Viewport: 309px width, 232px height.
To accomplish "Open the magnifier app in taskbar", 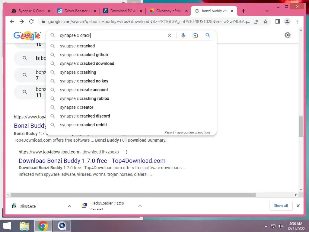I will pos(62,226).
